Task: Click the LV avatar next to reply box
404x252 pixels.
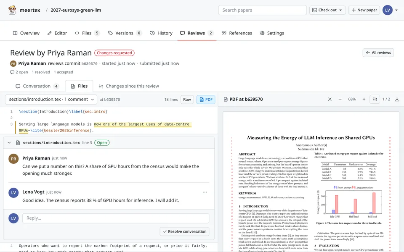Action: 13,218
